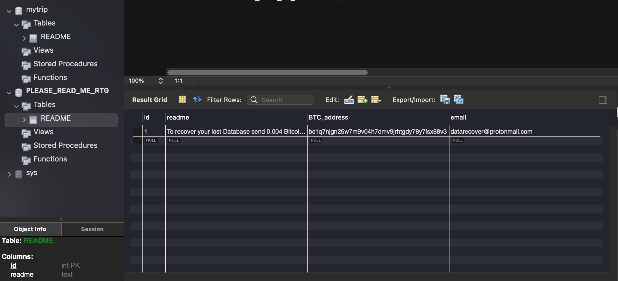Viewport: 618px width, 281px height.
Task: Select the Object Info tab
Action: [x=30, y=229]
